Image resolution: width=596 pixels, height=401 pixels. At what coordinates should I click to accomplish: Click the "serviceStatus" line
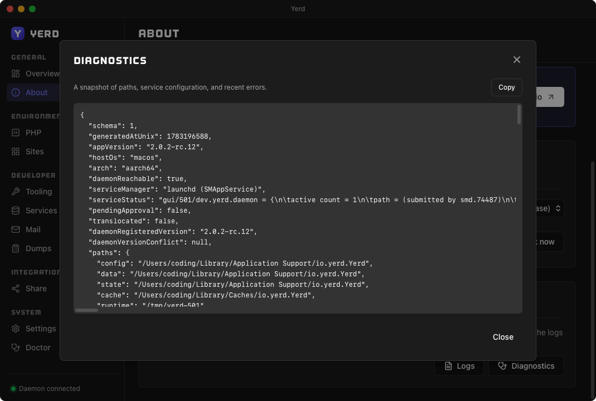(302, 200)
